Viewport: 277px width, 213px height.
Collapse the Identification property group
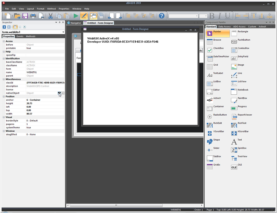click(4, 59)
